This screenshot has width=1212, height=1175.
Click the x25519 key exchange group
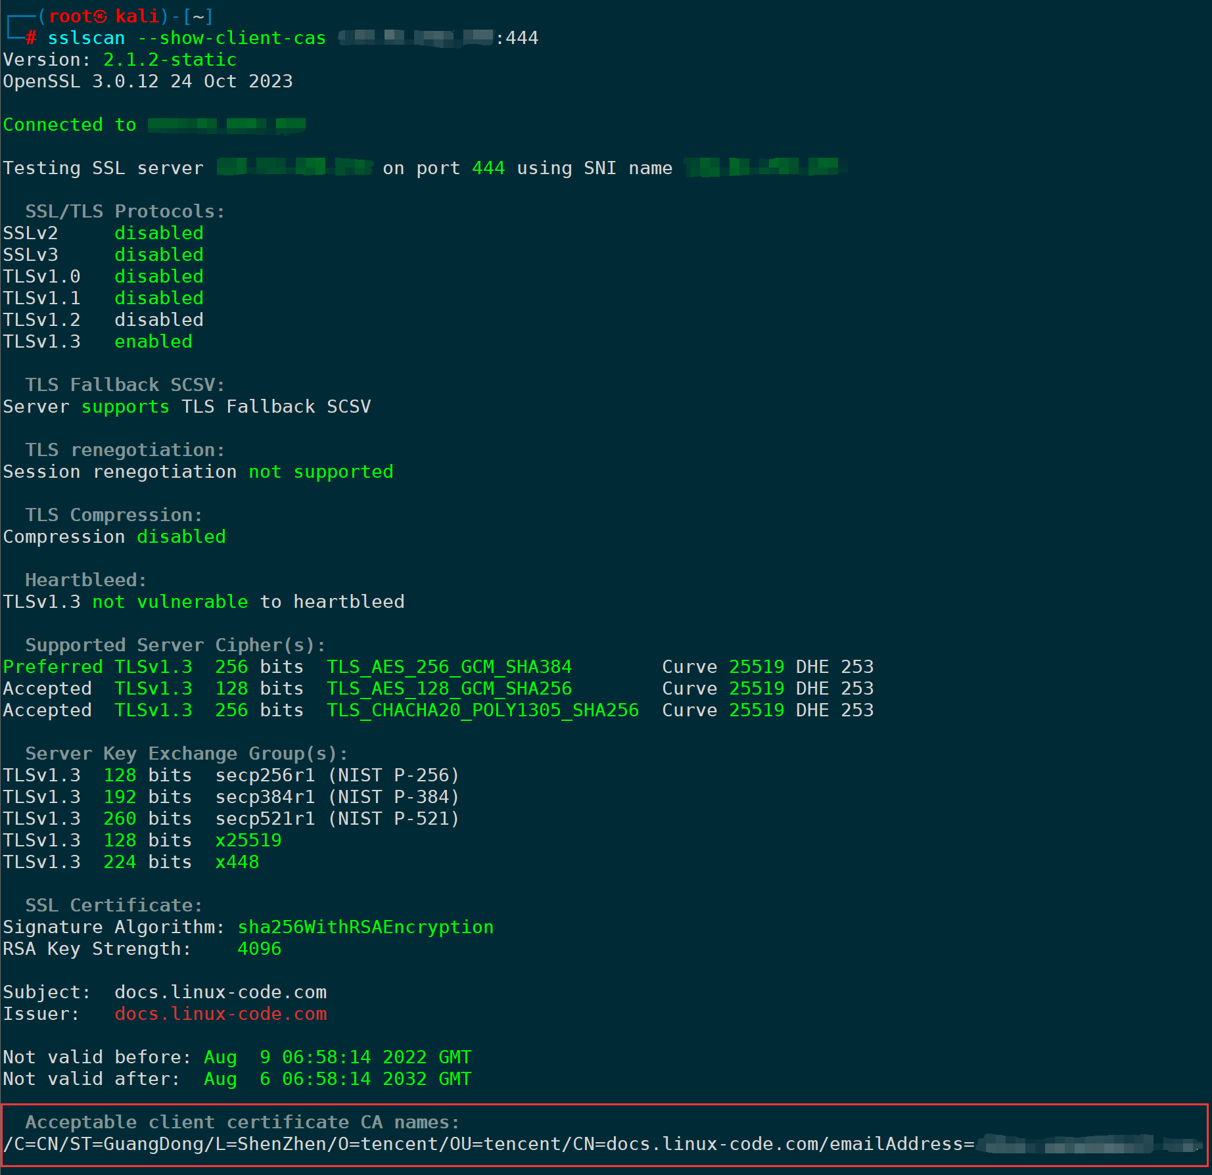click(248, 841)
